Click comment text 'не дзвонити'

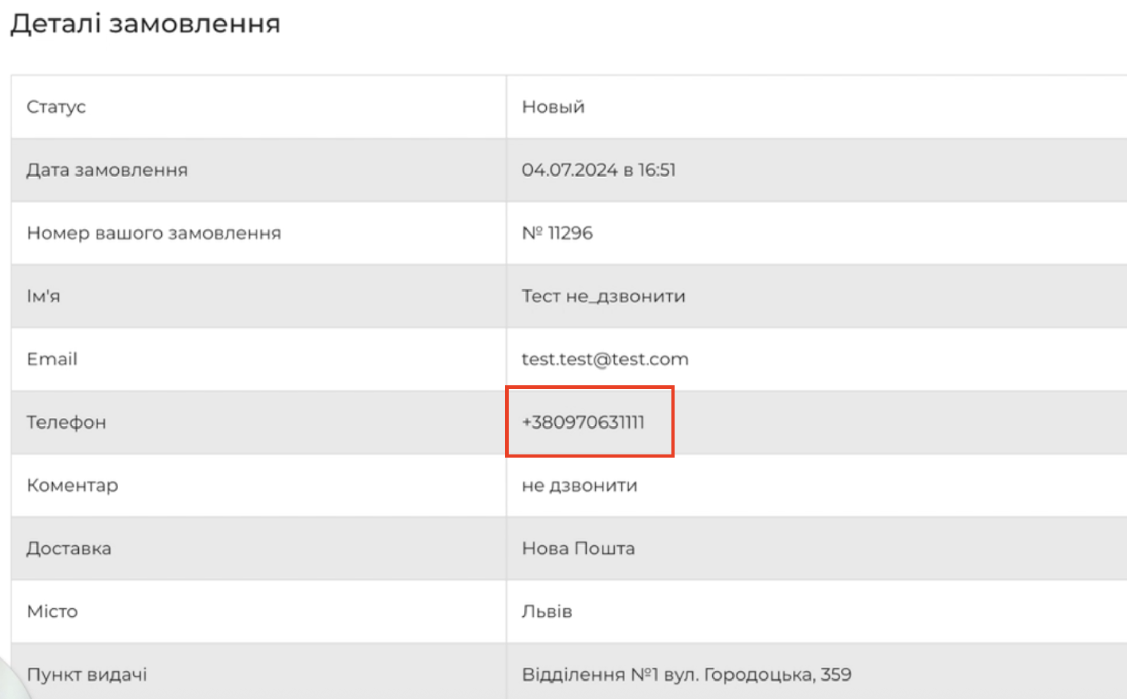[x=579, y=486]
